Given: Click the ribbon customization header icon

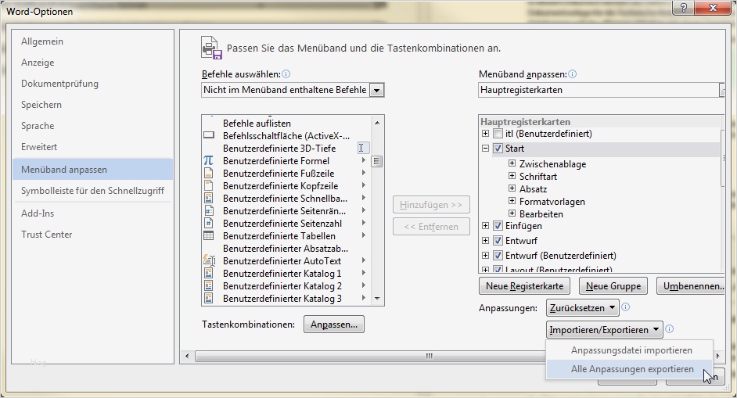Looking at the screenshot, I should pos(211,48).
